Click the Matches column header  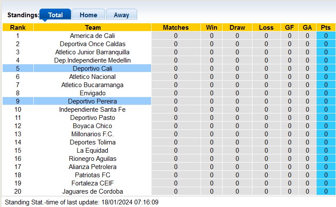click(176, 28)
